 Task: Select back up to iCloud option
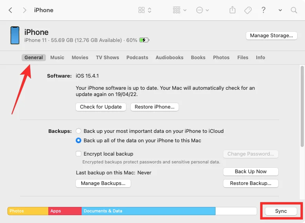click(79, 131)
